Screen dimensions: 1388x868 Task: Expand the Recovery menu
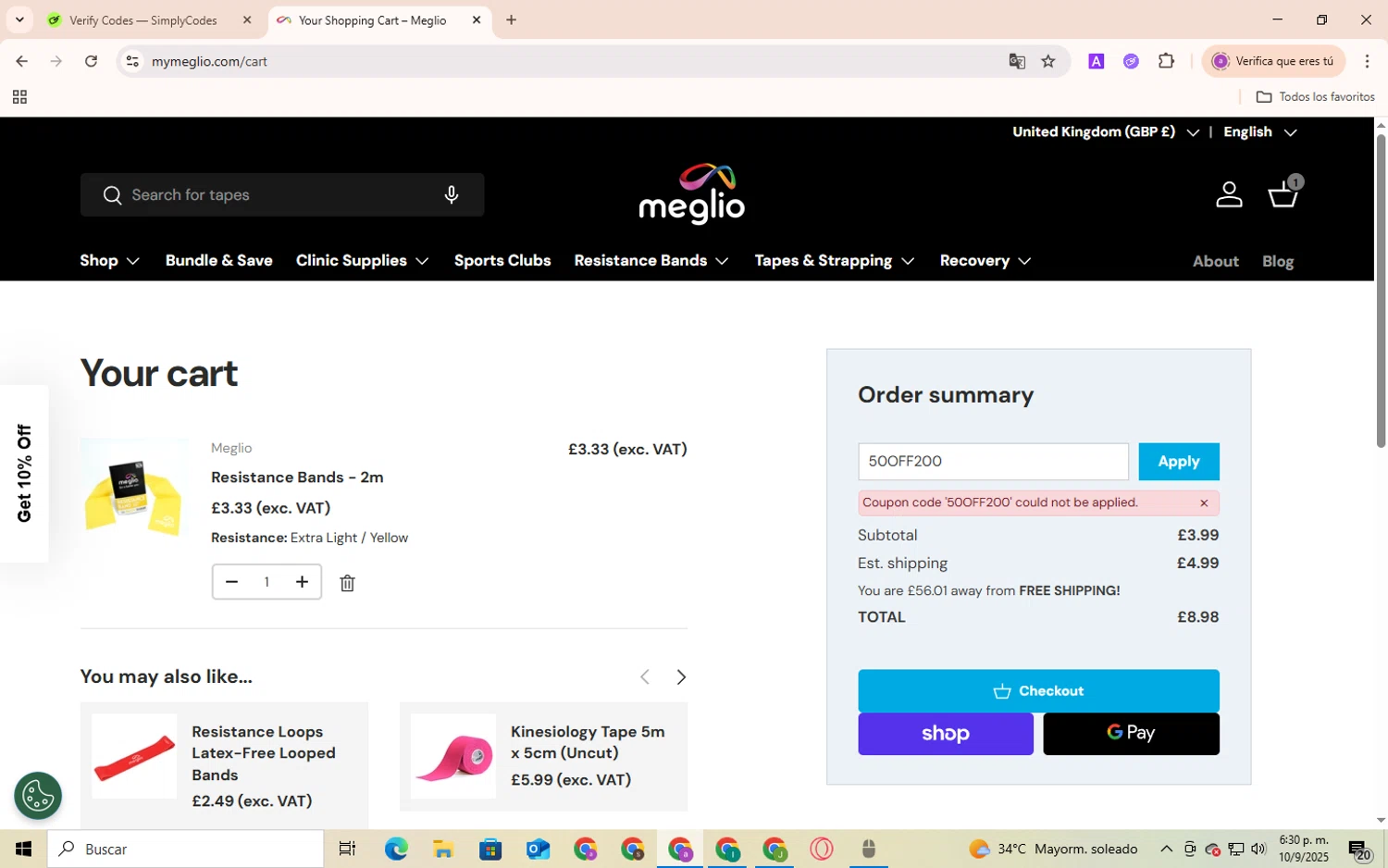point(985,261)
